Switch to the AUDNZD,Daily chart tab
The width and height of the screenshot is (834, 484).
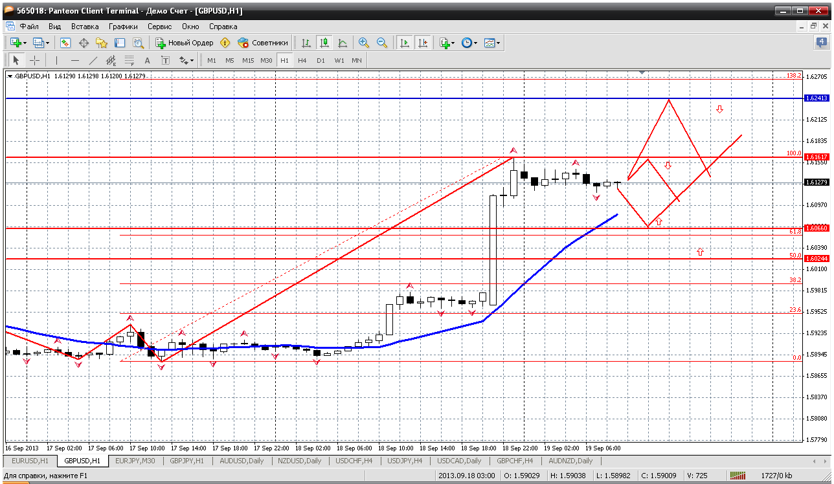[570, 461]
